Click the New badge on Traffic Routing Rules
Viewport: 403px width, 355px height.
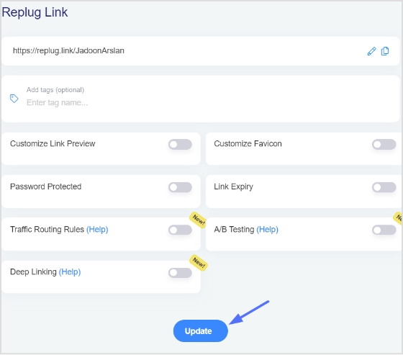click(x=199, y=220)
